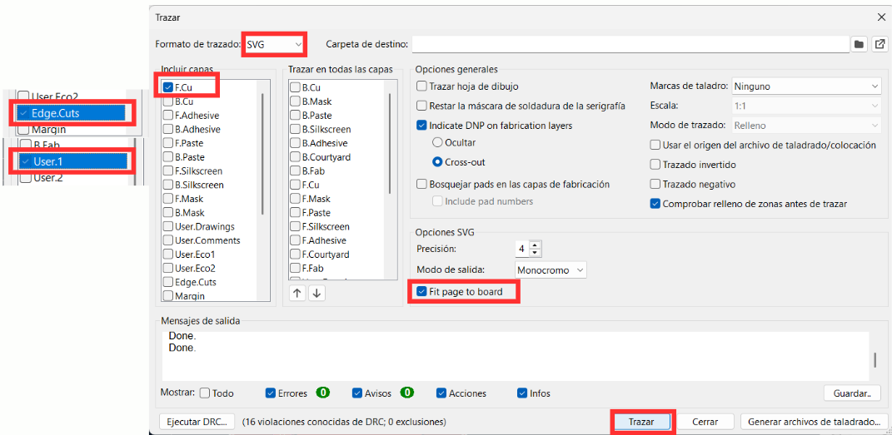The width and height of the screenshot is (892, 435).
Task: Check B.Courtyard in Trazar en todas las capas
Action: click(x=295, y=157)
